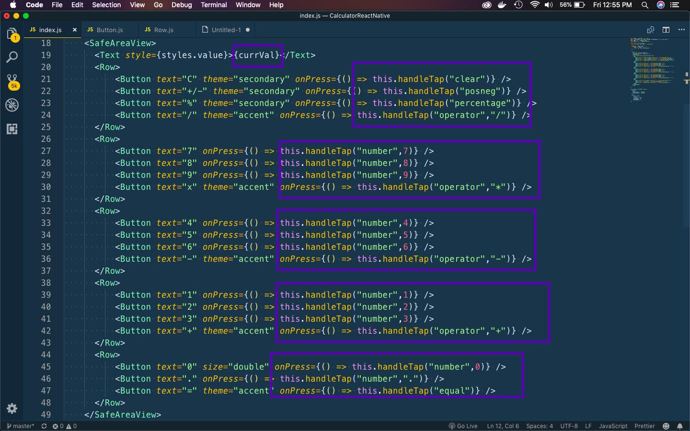Open the Window menu
Screen dimensions: 690x431
pyautogui.click(x=248, y=5)
